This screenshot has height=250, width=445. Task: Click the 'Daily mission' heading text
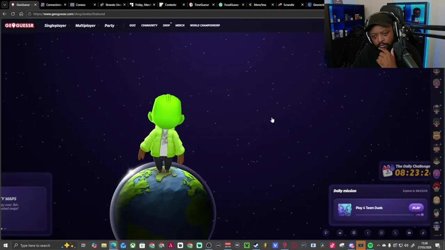coord(345,191)
